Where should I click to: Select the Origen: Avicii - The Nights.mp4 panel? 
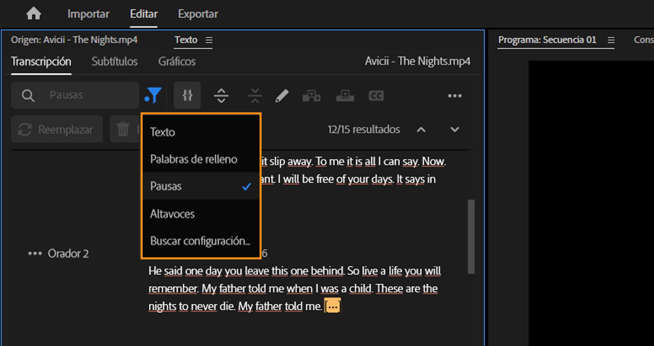[74, 40]
